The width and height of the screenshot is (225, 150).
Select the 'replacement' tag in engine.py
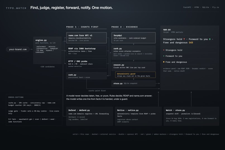click(41, 46)
